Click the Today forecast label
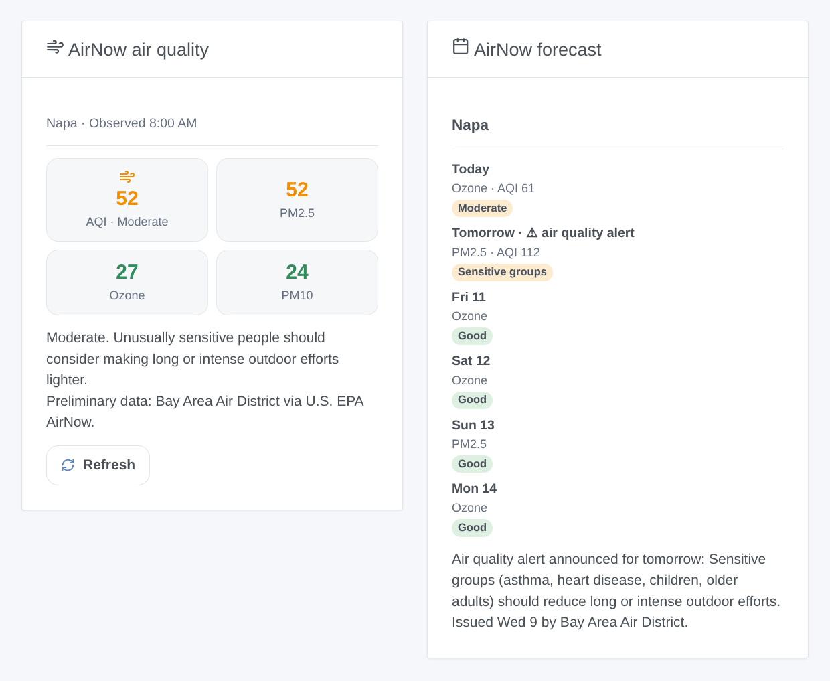This screenshot has width=830, height=681. (x=471, y=169)
